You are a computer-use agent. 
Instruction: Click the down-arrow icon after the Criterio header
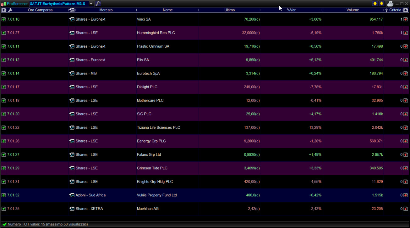tap(406, 10)
